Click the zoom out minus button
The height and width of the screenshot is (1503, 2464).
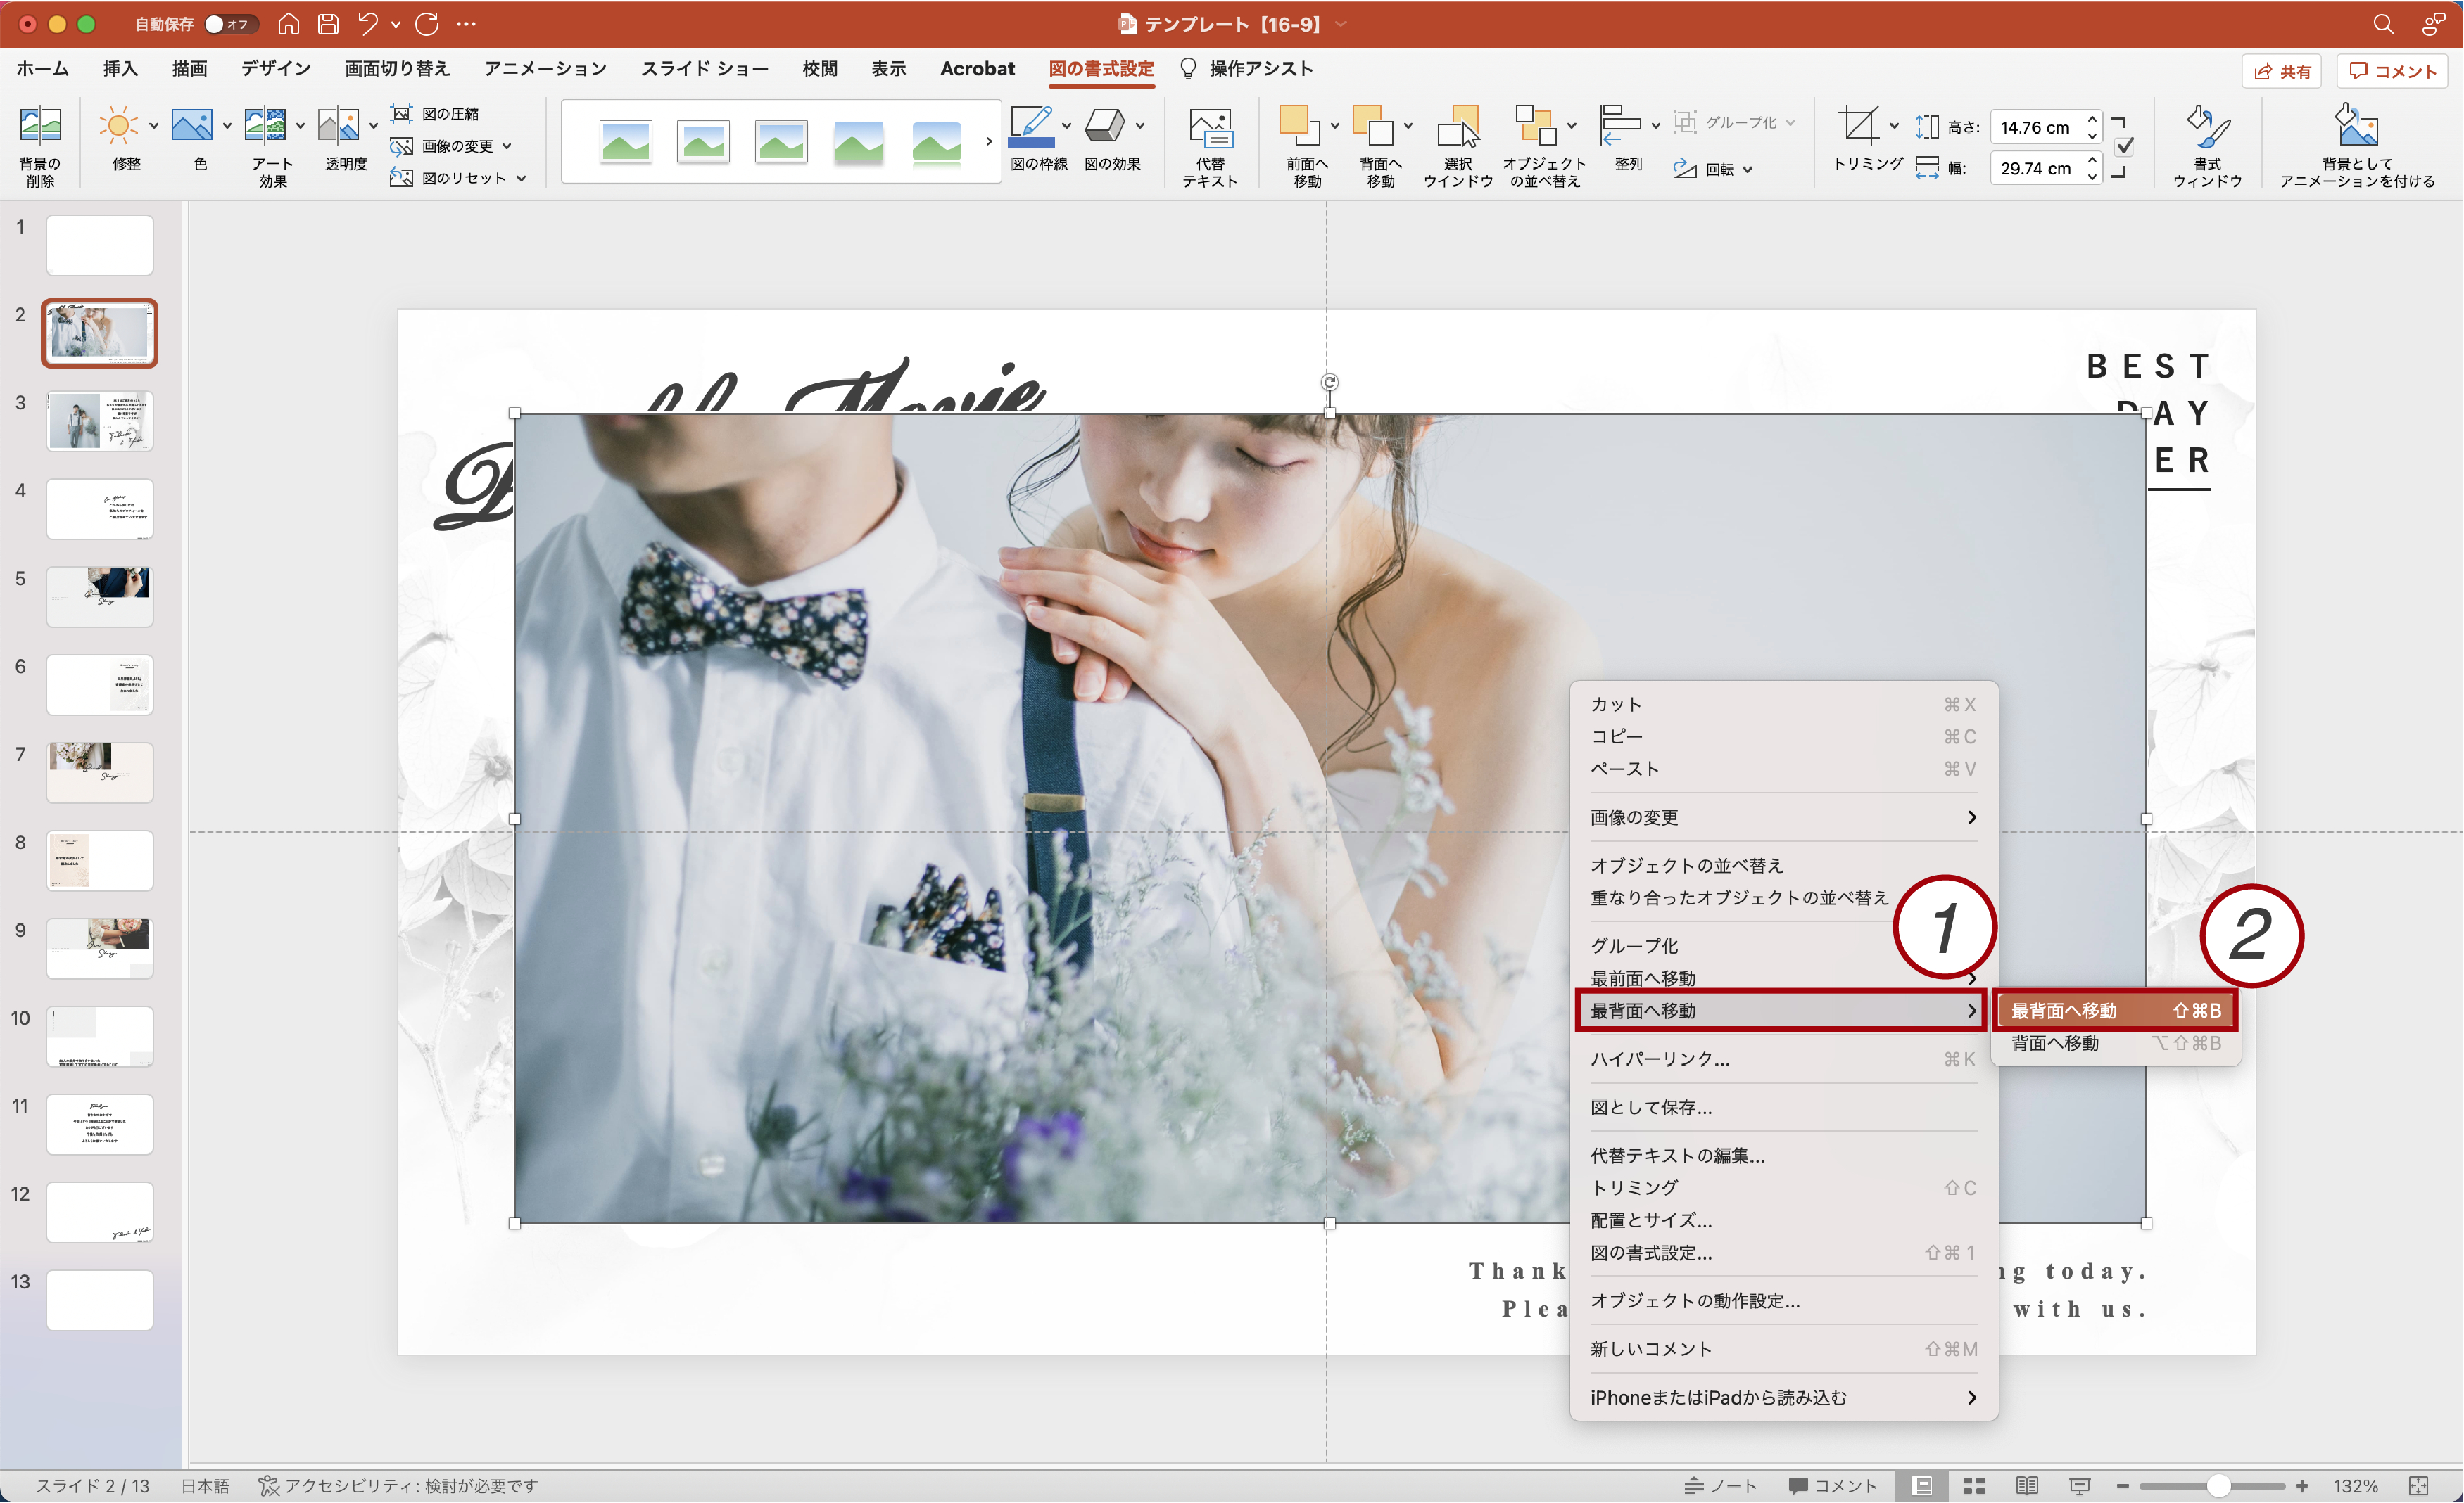click(2122, 1486)
